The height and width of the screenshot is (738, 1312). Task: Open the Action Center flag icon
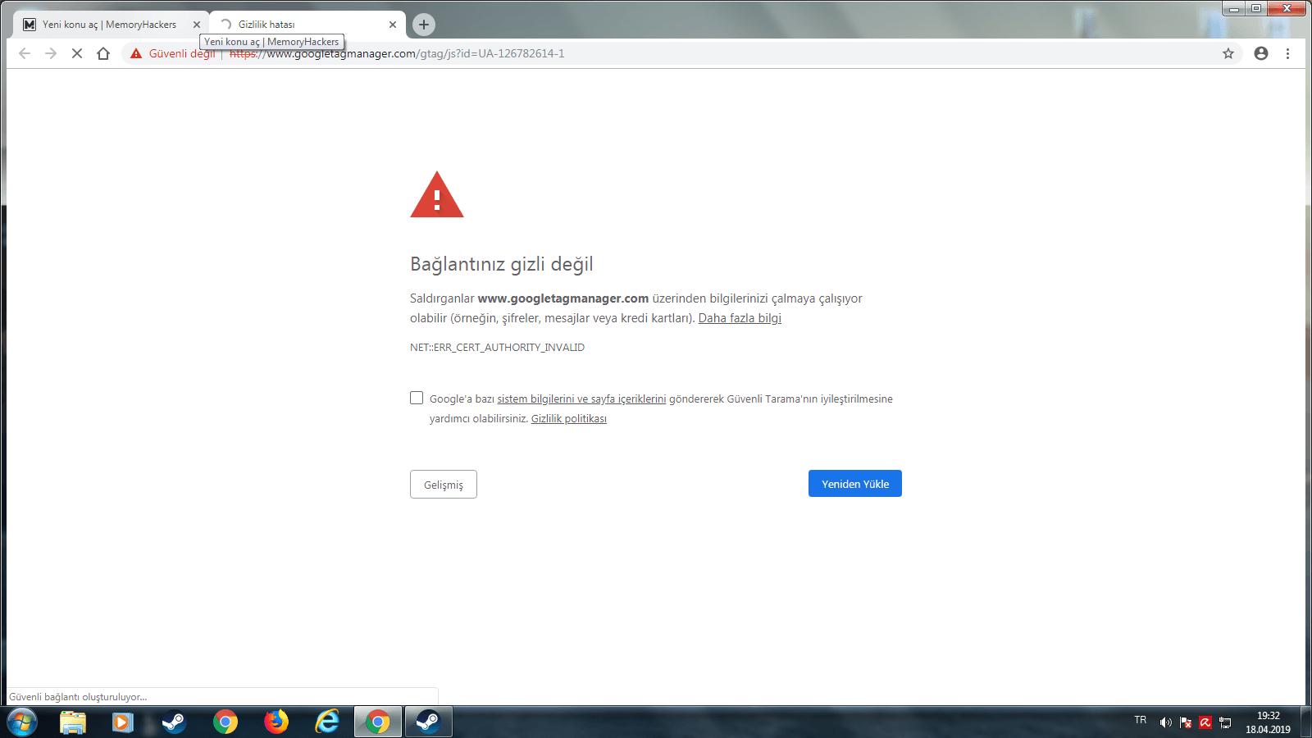tap(1186, 722)
